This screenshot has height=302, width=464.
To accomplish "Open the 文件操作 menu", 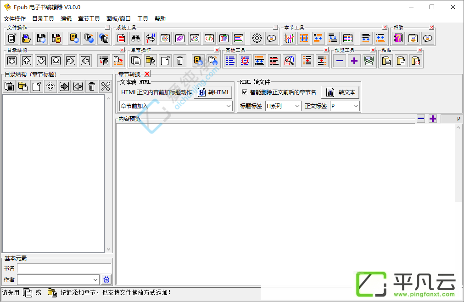I will pyautogui.click(x=15, y=19).
